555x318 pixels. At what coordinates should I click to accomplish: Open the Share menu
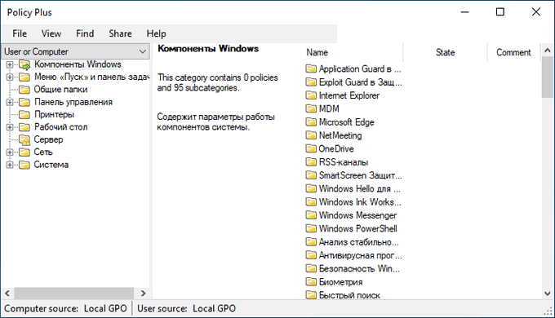point(120,33)
